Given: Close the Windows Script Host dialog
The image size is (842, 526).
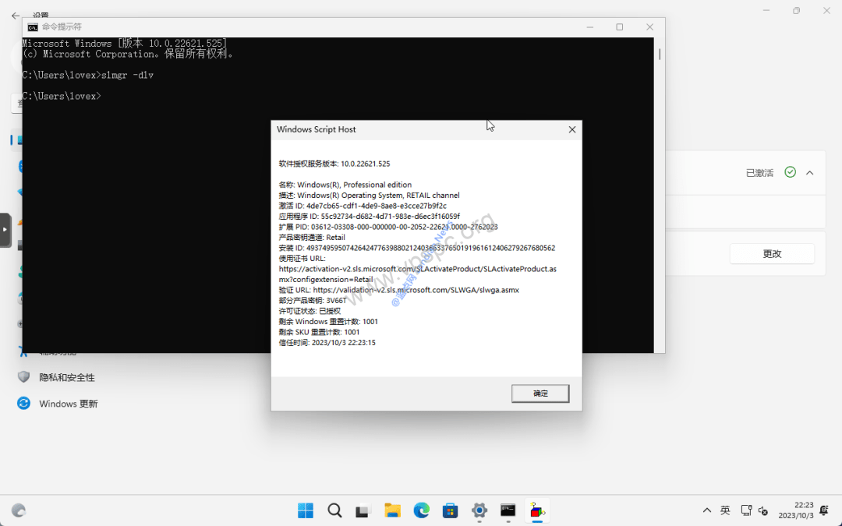Looking at the screenshot, I should pos(572,129).
